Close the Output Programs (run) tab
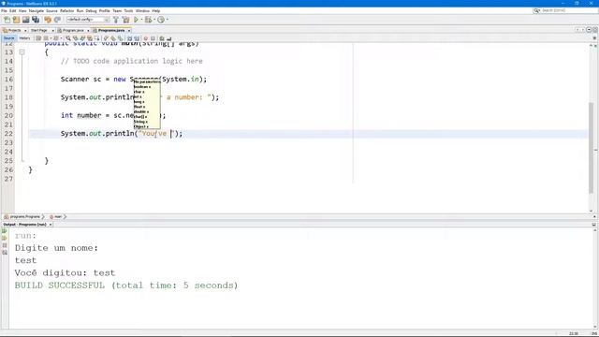Viewport: 599px width, 337px height. [51, 225]
